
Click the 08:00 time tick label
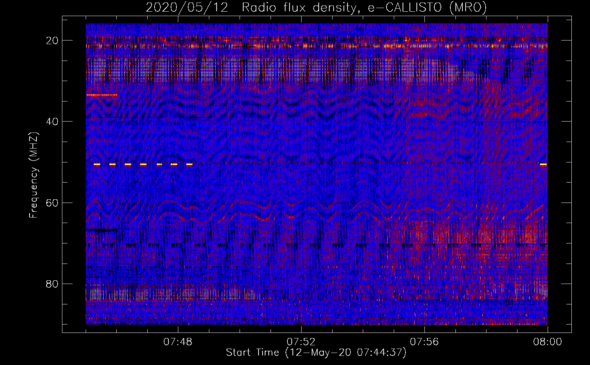[547, 342]
